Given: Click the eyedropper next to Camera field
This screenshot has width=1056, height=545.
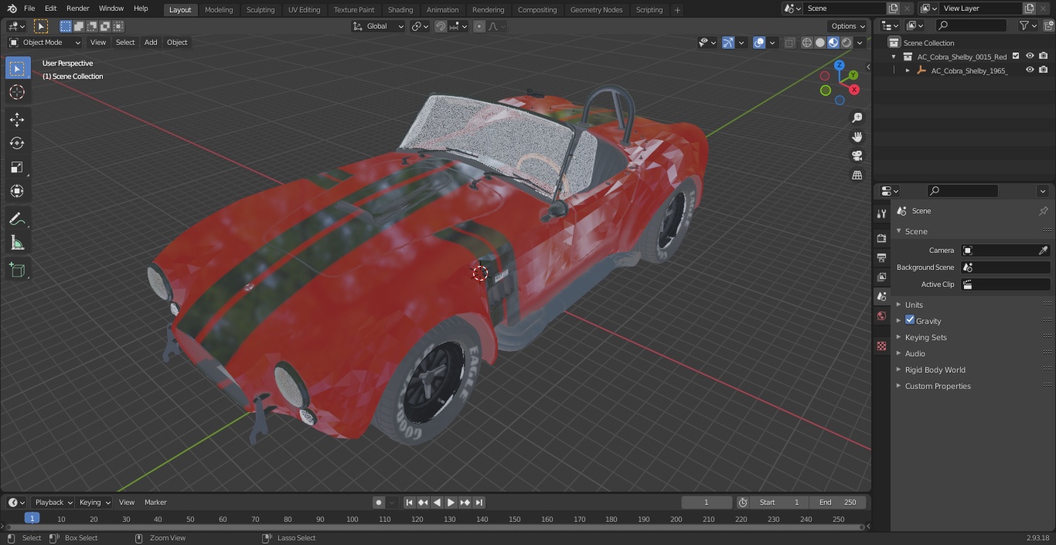Looking at the screenshot, I should click(x=1043, y=250).
